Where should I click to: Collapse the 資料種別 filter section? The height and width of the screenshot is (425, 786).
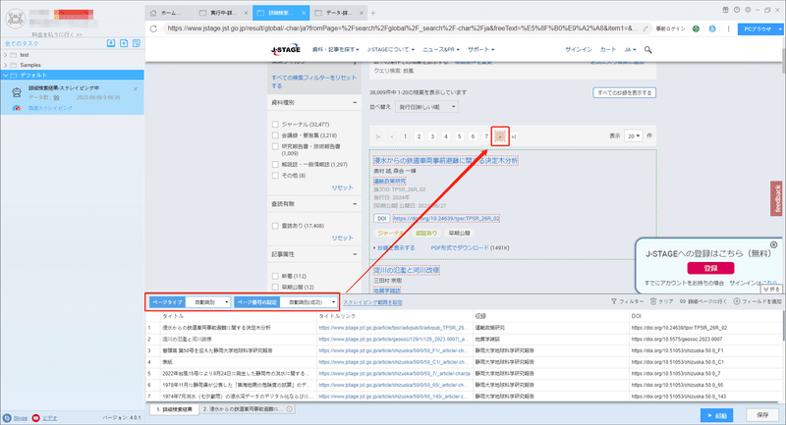[355, 102]
